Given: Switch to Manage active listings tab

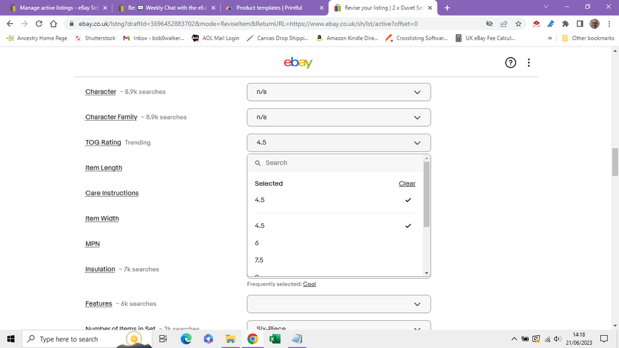Looking at the screenshot, I should click(58, 8).
